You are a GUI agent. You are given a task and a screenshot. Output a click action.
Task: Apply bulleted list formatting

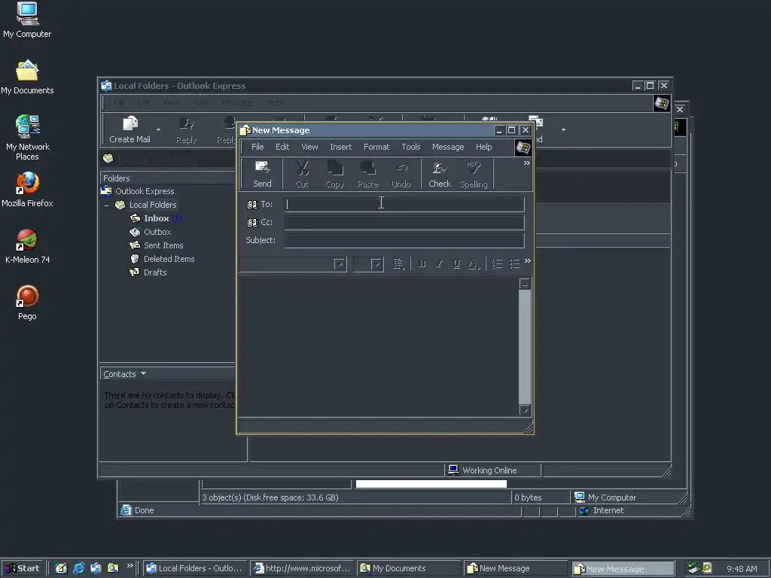(514, 264)
